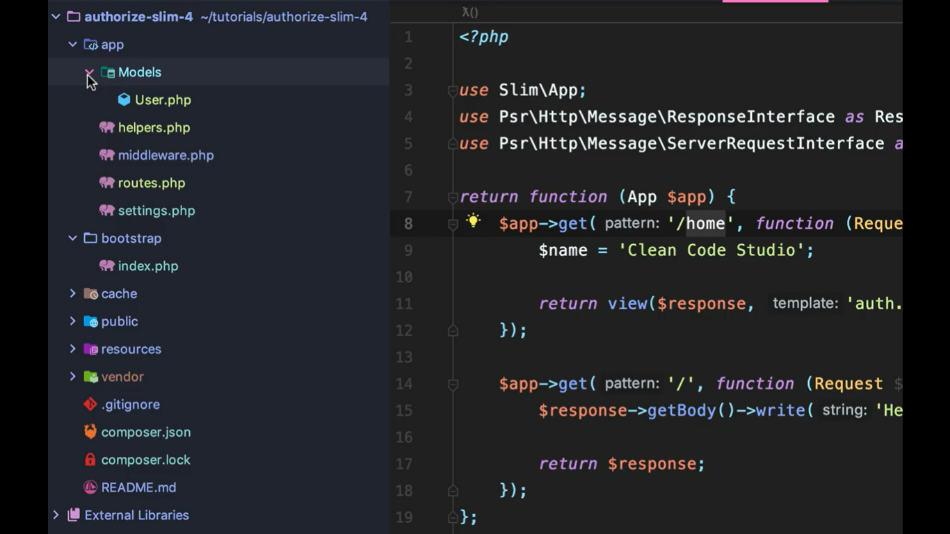Open settings.php from the file tree
950x534 pixels.
pos(156,211)
